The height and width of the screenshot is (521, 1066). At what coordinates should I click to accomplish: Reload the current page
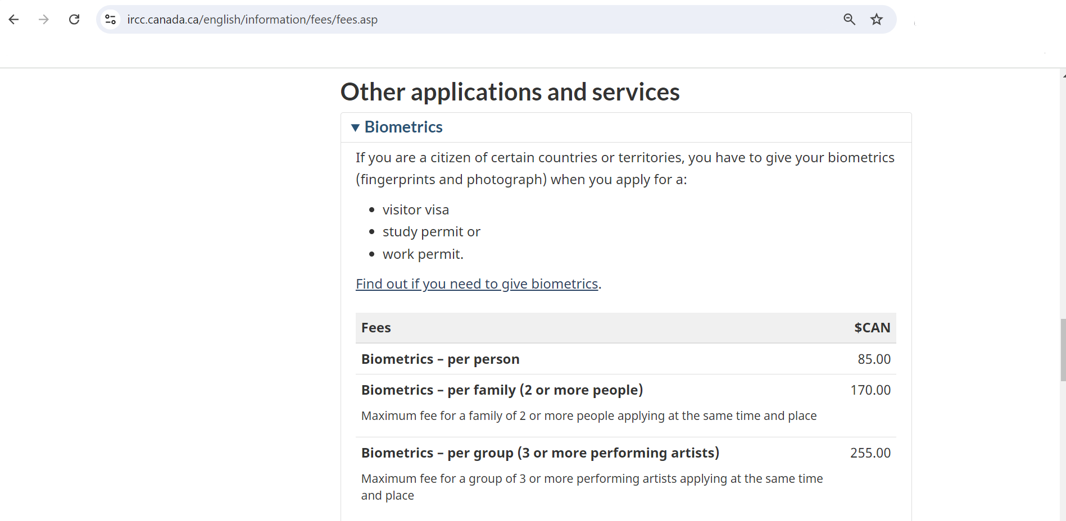(74, 19)
